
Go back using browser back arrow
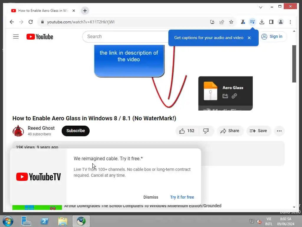coord(12,22)
